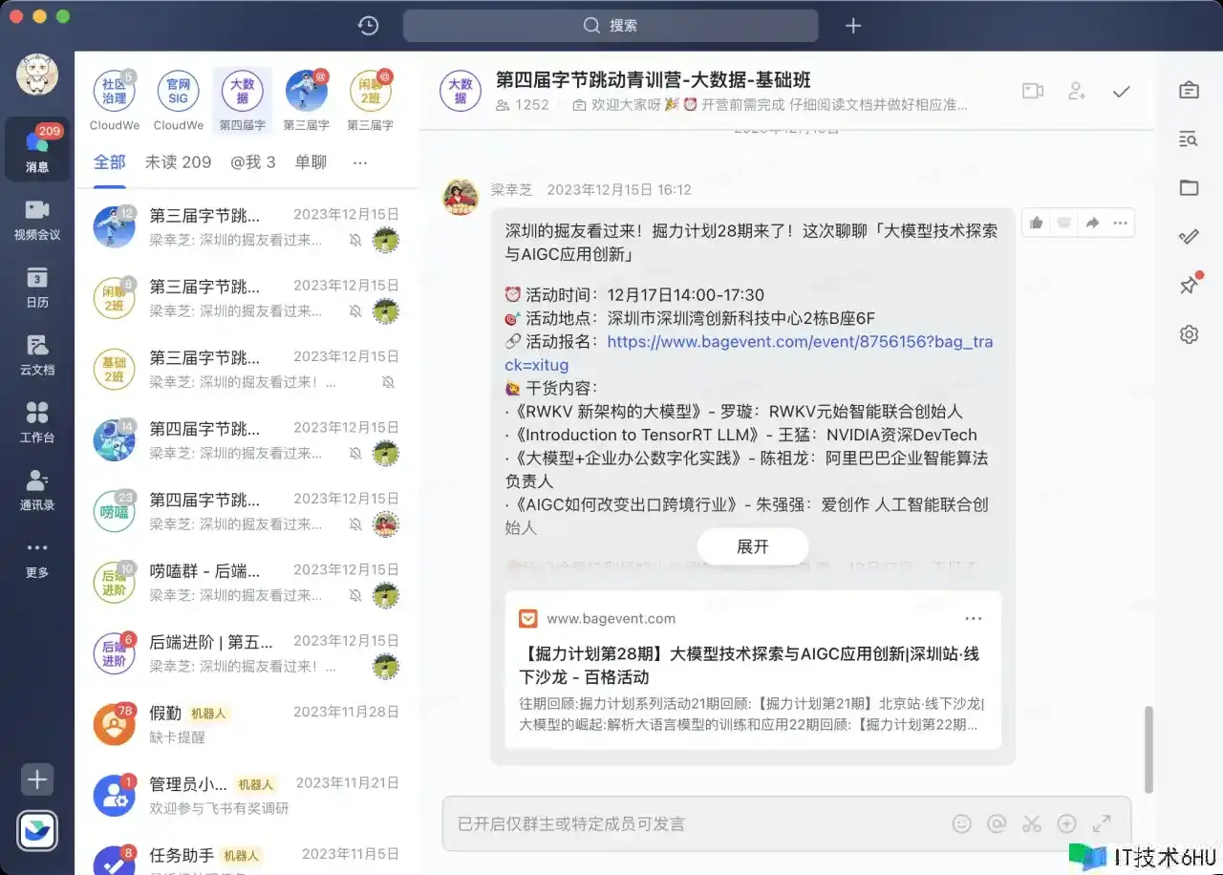The image size is (1223, 875).
Task: Open the bagevent.com event registration link
Action: [x=749, y=352]
